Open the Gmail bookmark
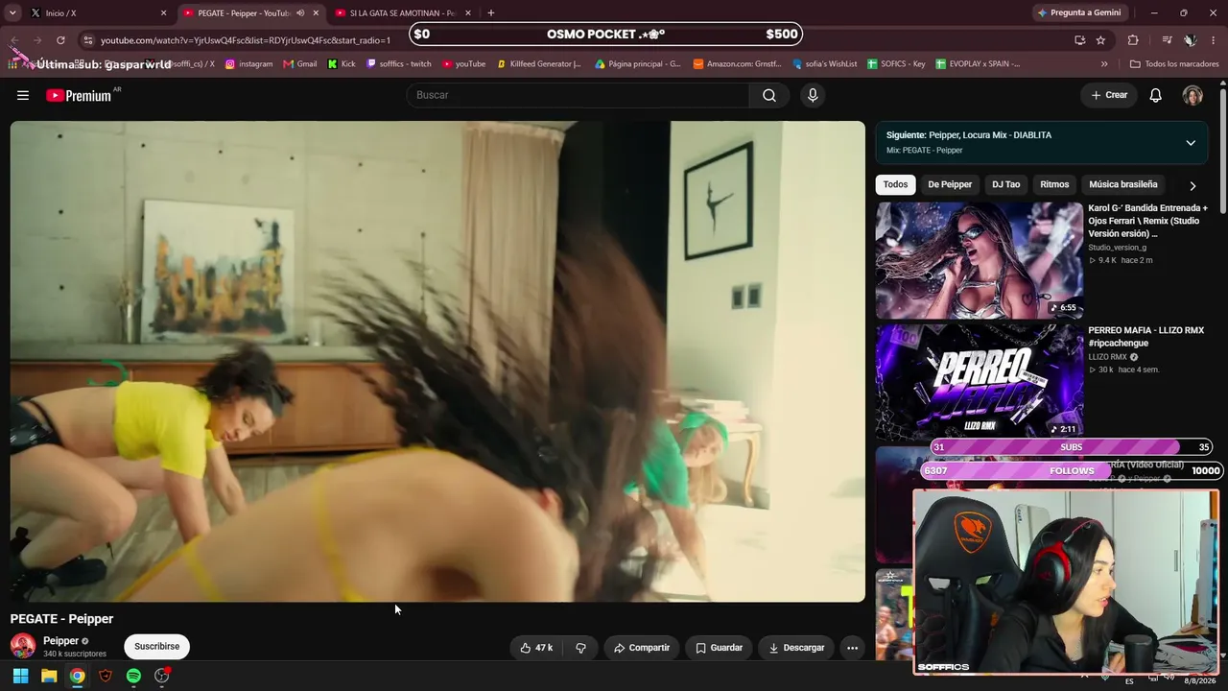 [300, 64]
